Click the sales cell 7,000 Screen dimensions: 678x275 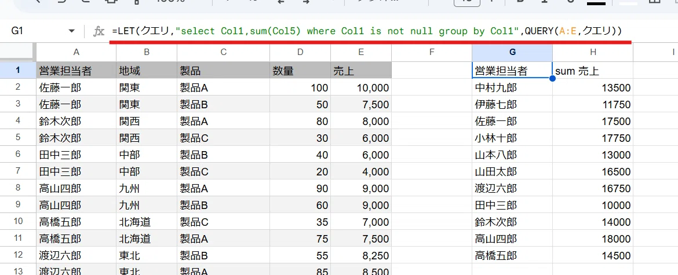pos(361,222)
